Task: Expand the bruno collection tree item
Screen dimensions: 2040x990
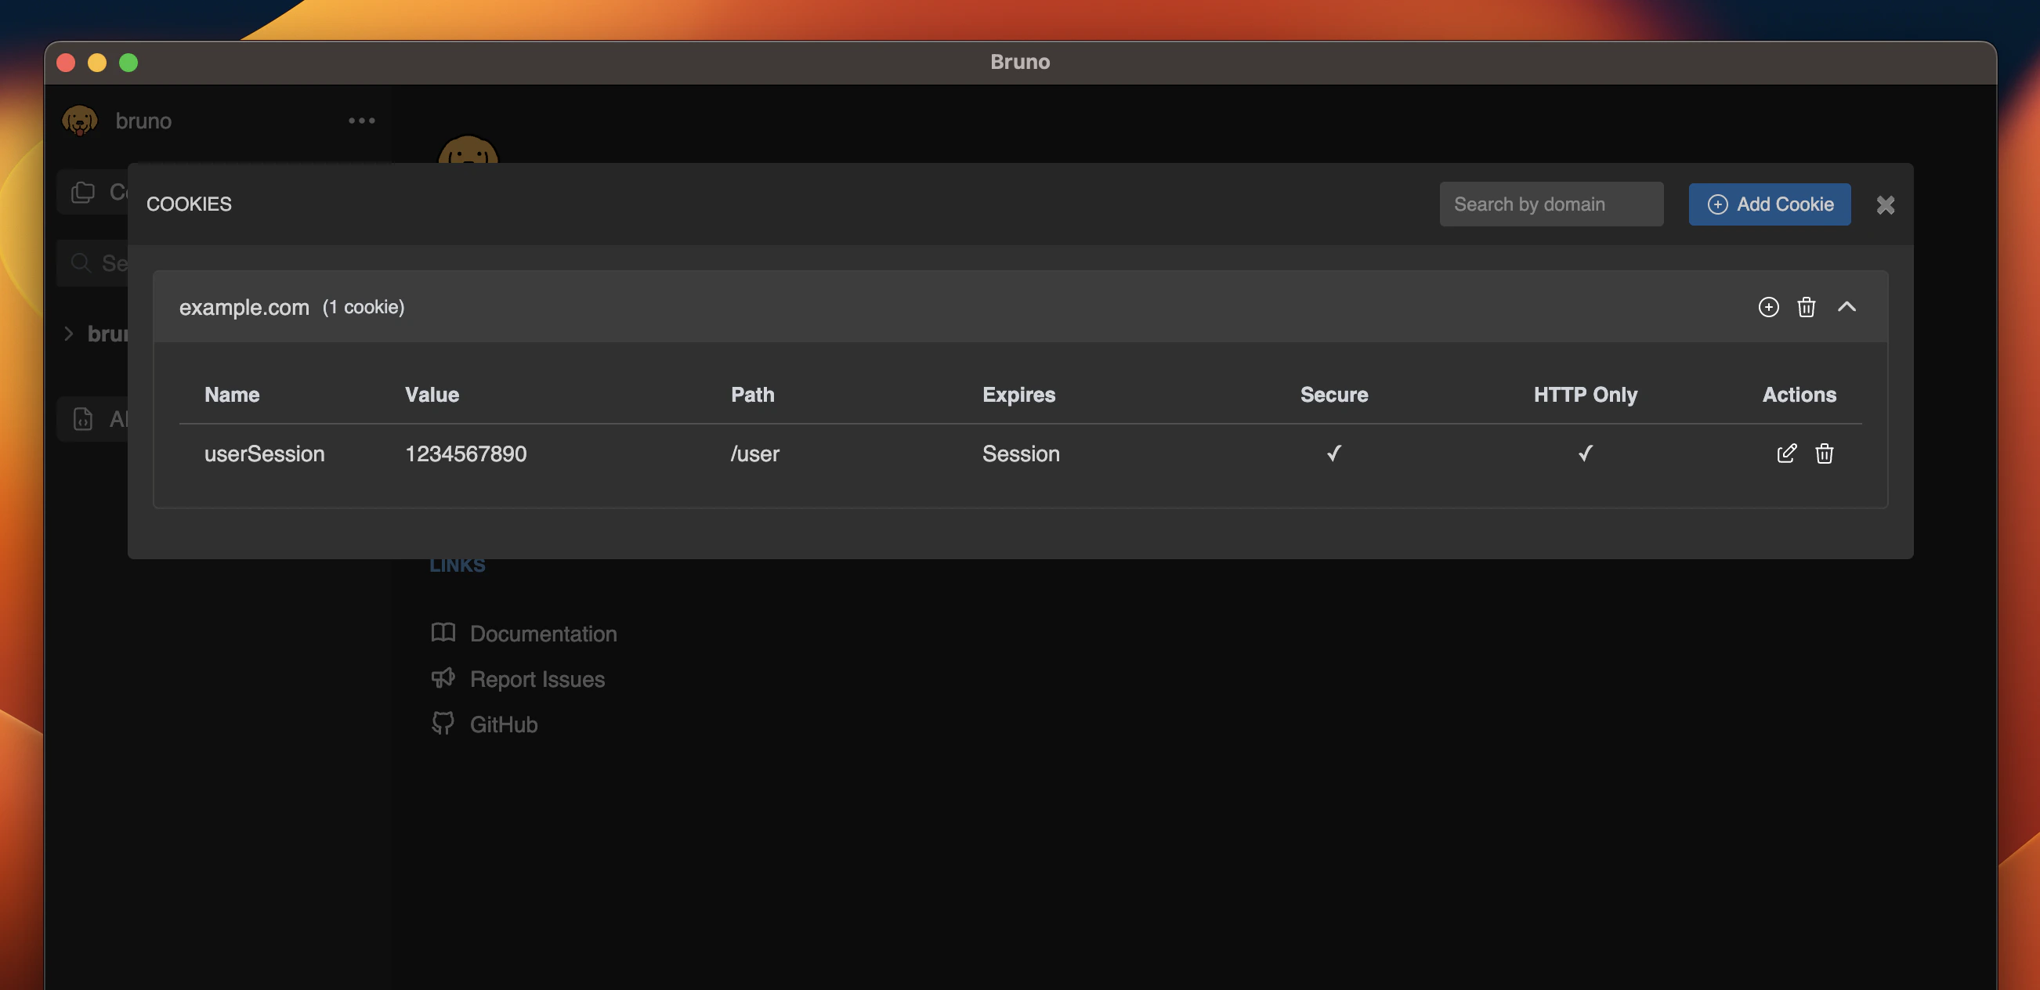Action: [x=69, y=334]
